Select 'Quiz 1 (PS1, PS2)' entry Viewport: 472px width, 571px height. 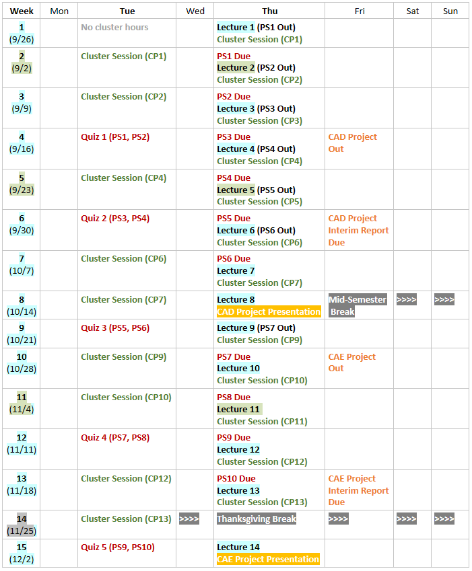[115, 137]
